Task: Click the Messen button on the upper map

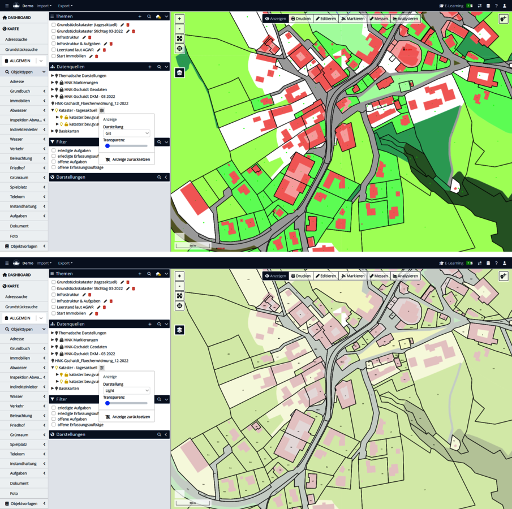Action: click(x=379, y=19)
